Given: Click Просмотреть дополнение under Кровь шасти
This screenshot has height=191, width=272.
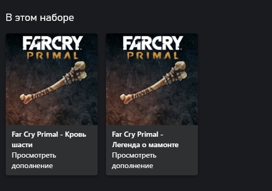Looking at the screenshot, I should click(x=34, y=160).
